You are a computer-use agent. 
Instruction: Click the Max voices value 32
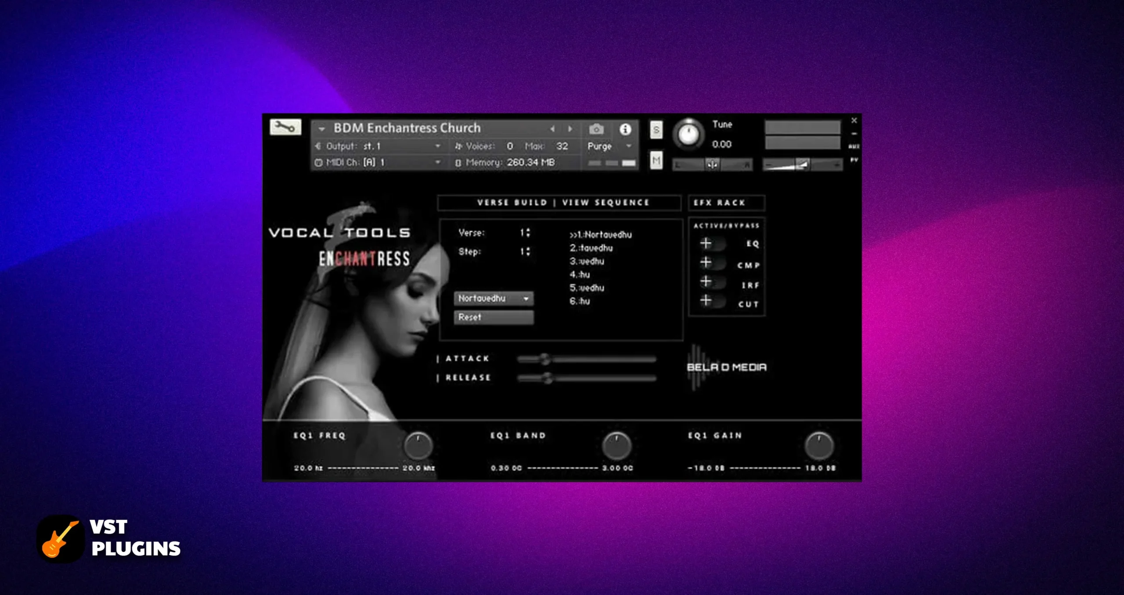coord(562,146)
